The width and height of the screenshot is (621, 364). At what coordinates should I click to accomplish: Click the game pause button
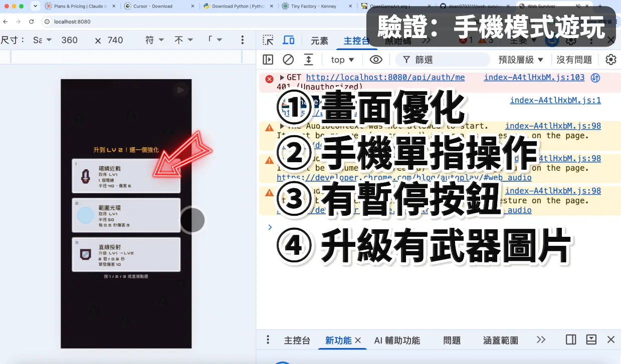point(180,90)
